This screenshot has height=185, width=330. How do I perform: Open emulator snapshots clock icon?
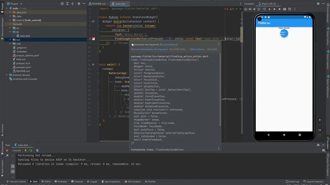coord(290,9)
